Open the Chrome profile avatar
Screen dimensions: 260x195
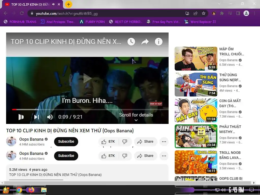pyautogui.click(x=246, y=13)
